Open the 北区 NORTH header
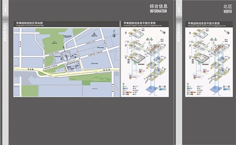This screenshot has height=145, width=236. tap(228, 9)
